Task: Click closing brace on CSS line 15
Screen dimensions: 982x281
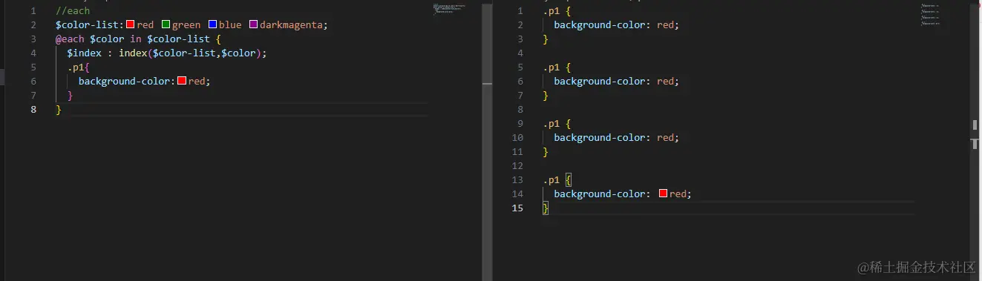Action: [546, 208]
